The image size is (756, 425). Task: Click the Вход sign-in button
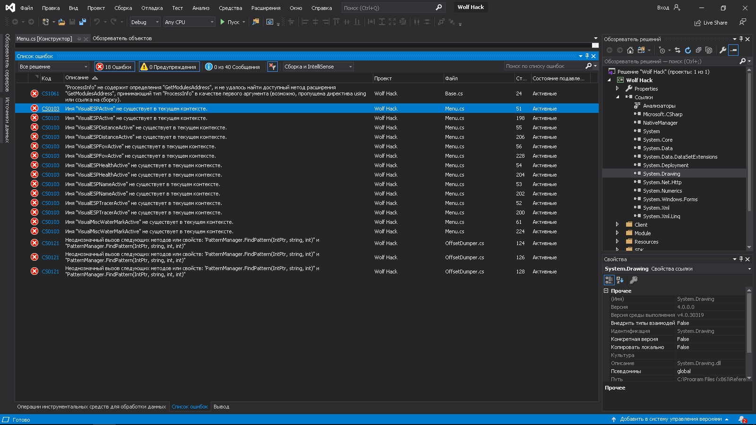663,8
